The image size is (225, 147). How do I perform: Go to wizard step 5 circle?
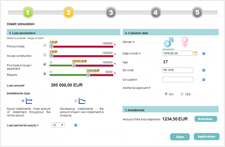point(197,13)
